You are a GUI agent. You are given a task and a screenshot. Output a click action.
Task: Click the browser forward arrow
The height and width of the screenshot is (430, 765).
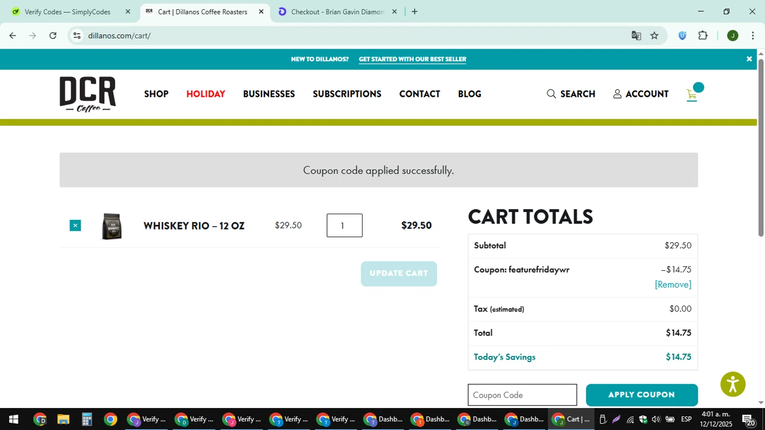[x=33, y=36]
